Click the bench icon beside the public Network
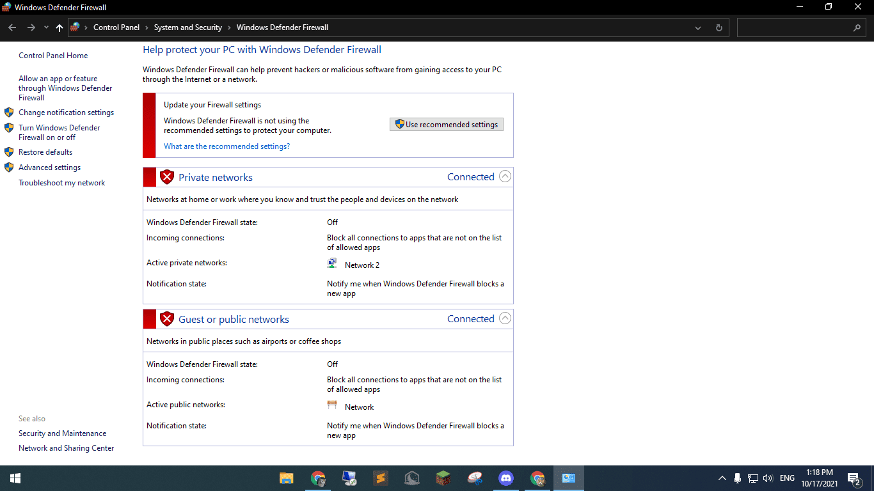This screenshot has height=491, width=874. [x=332, y=405]
